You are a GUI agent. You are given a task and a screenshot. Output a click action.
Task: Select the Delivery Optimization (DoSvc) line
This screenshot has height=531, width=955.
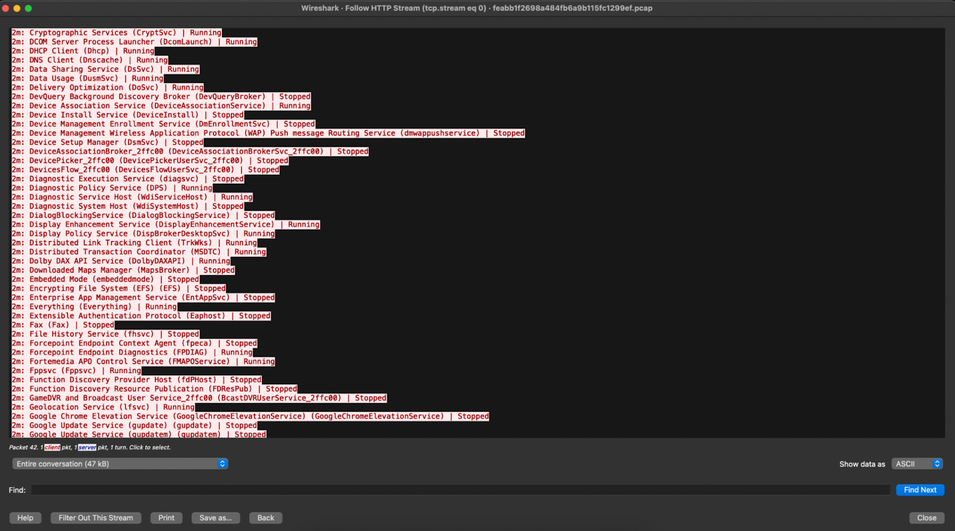click(x=107, y=87)
